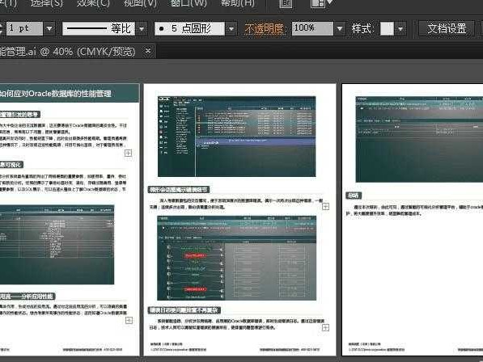Click overflow text icon at bottom of page one text
Image resolution: width=483 pixels, height=362 pixels.
(129, 321)
